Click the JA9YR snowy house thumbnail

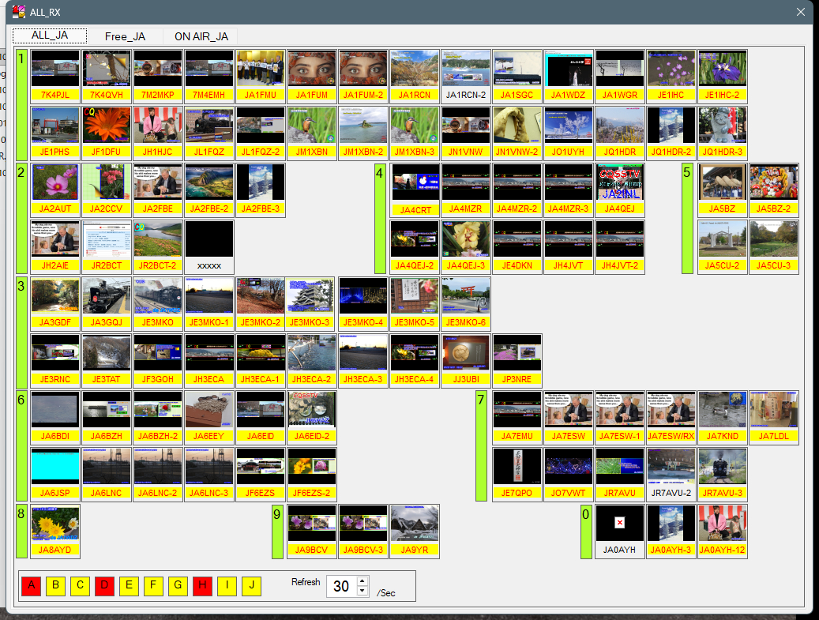tap(415, 523)
